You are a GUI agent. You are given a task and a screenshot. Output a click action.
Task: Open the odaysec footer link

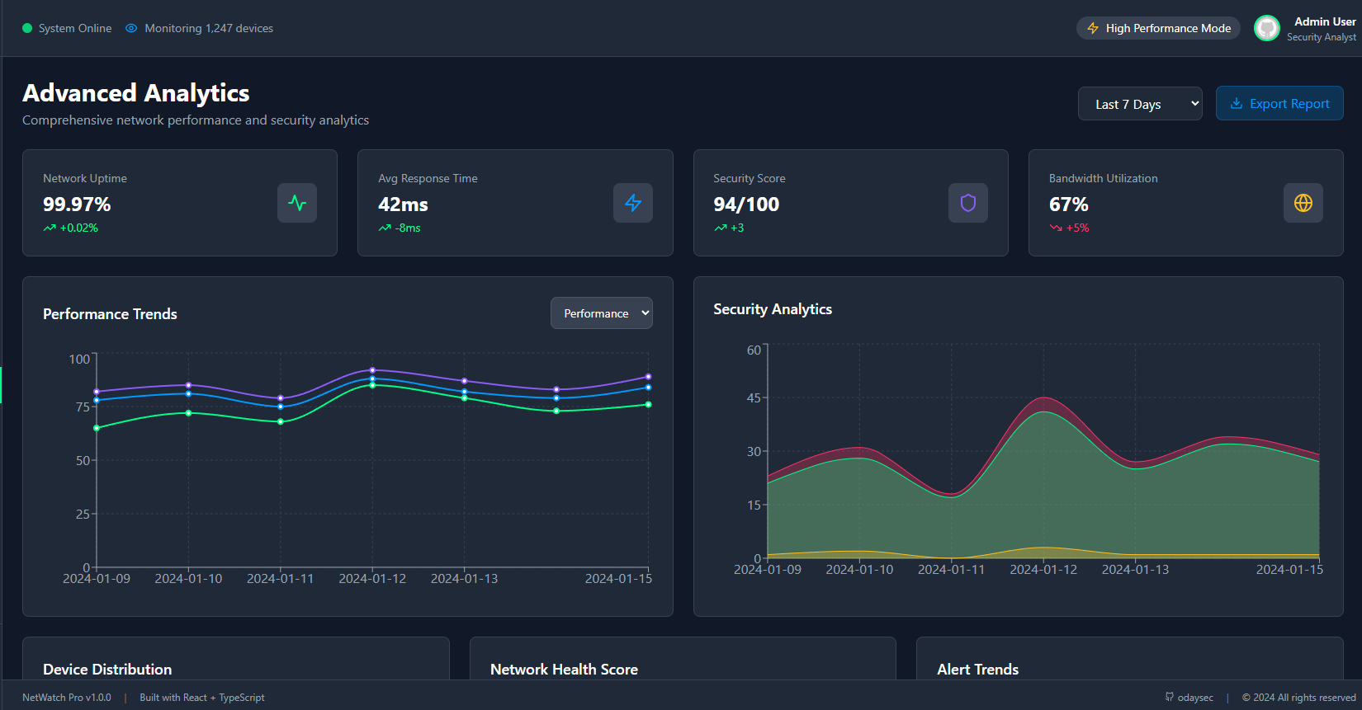[x=1195, y=698]
